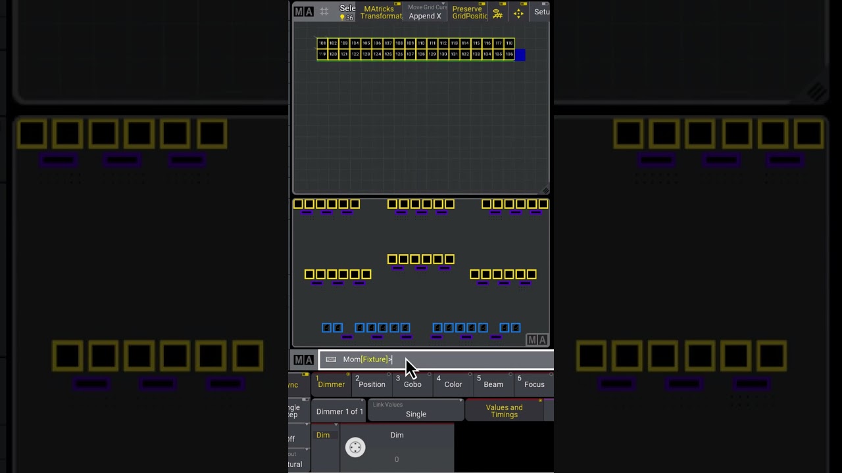842x473 pixels.
Task: Click the last fixture in the middle-right yellow group
Action: coord(532,275)
